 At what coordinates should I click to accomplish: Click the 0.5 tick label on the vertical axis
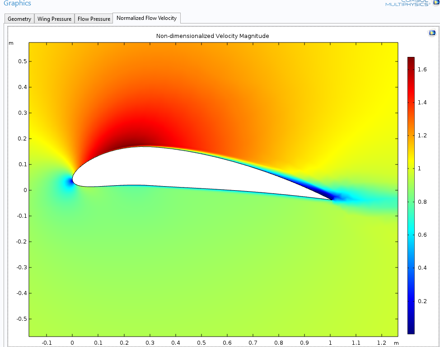[23, 61]
